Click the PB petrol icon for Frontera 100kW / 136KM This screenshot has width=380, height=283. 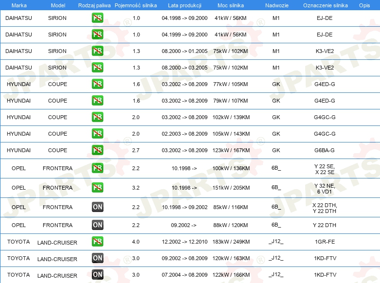97,168
